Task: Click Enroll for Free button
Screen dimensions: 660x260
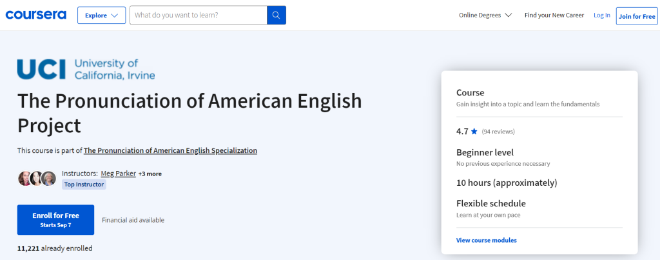Action: (55, 219)
